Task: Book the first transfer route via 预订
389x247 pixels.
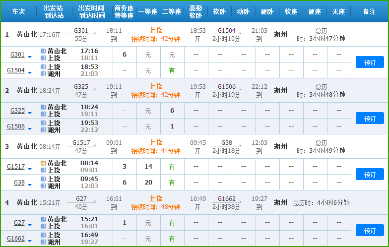Action: pyautogui.click(x=370, y=62)
